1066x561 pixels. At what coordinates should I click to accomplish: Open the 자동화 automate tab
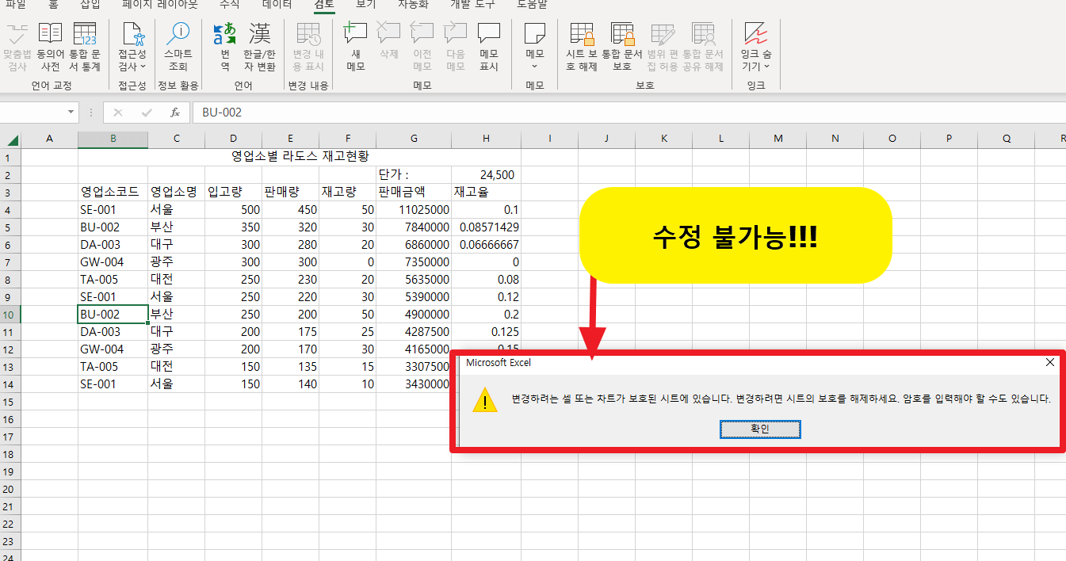point(413,5)
